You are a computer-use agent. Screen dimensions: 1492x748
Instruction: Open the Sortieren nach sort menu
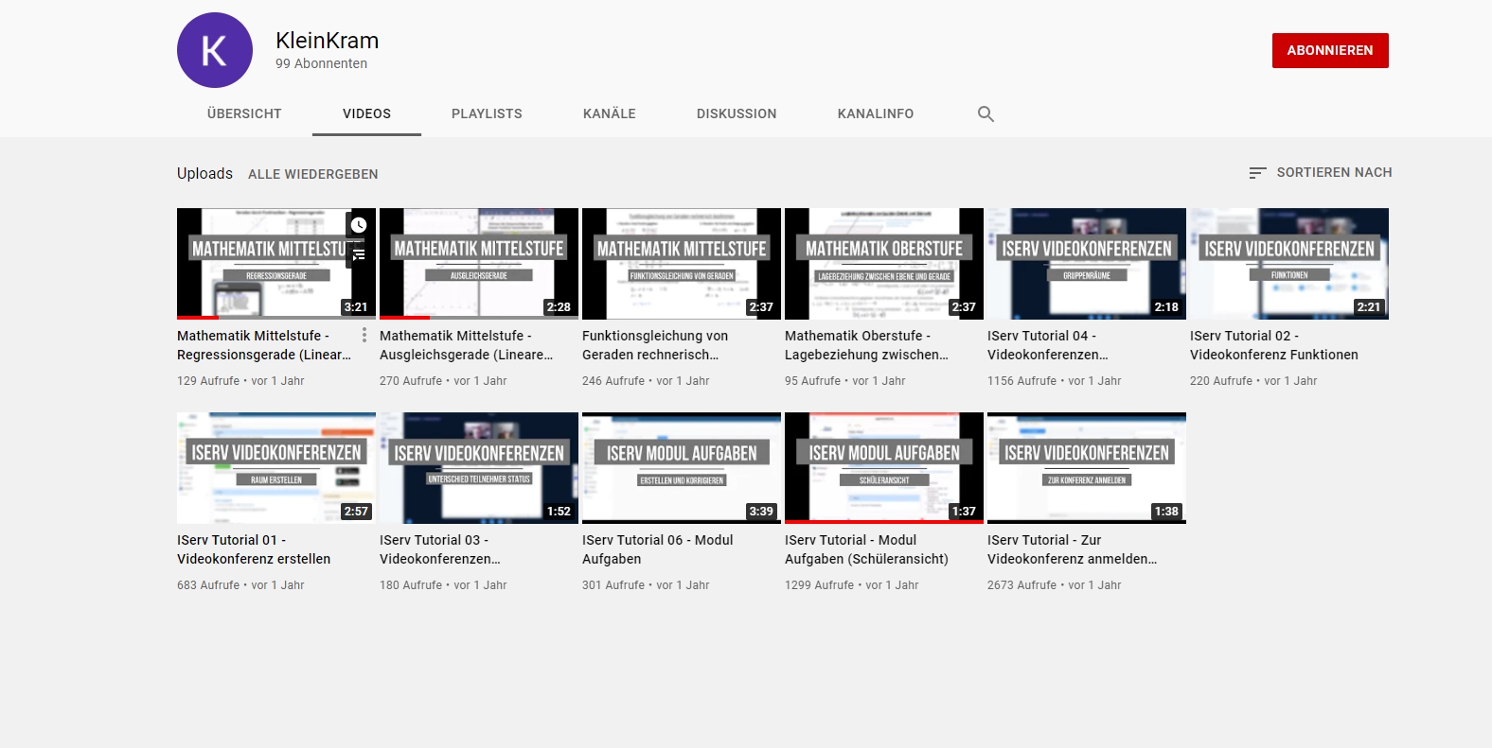tap(1320, 172)
